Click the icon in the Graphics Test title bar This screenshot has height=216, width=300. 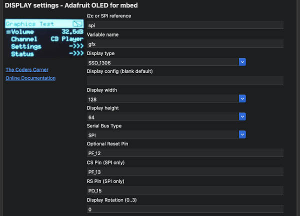[x=77, y=23]
